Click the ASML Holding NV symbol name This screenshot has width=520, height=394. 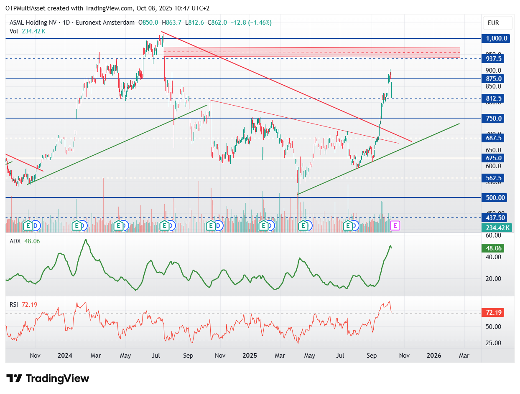tap(34, 23)
